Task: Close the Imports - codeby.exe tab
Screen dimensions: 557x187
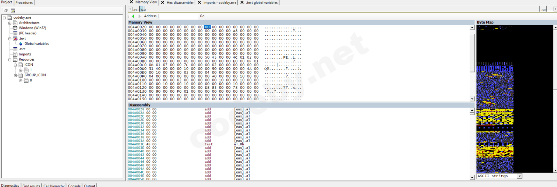Action: 199,2
